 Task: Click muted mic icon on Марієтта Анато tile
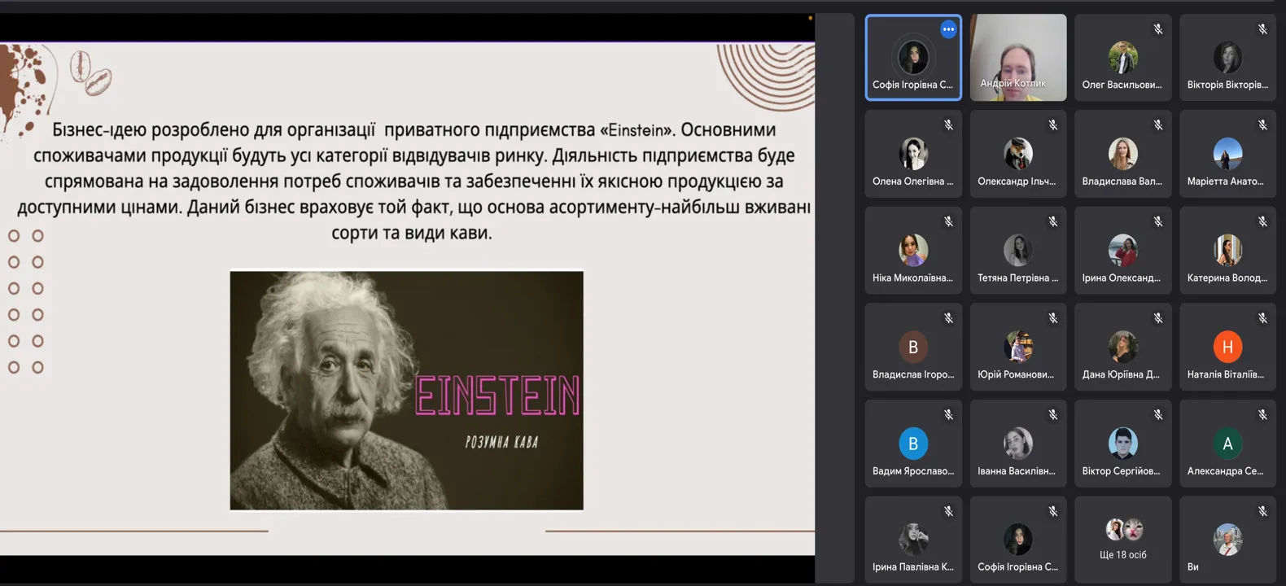[x=1262, y=125]
